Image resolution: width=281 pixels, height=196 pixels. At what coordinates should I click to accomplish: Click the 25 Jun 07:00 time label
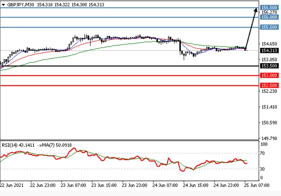tap(257, 185)
